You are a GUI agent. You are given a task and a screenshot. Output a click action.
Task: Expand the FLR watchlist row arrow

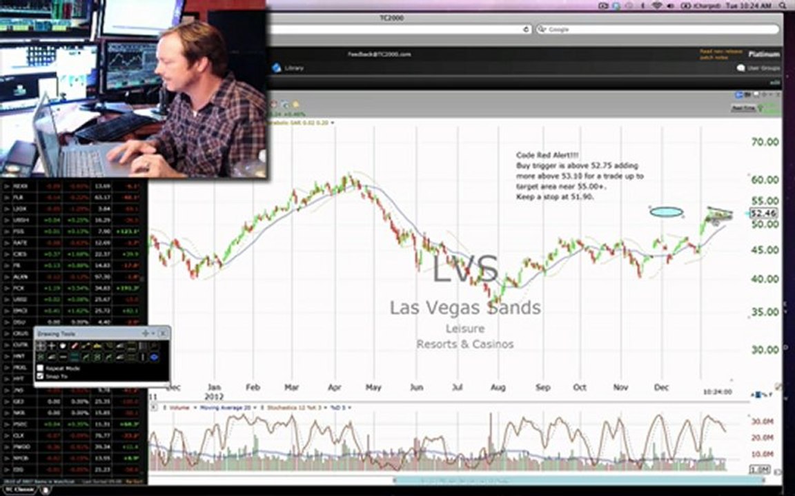(7, 198)
